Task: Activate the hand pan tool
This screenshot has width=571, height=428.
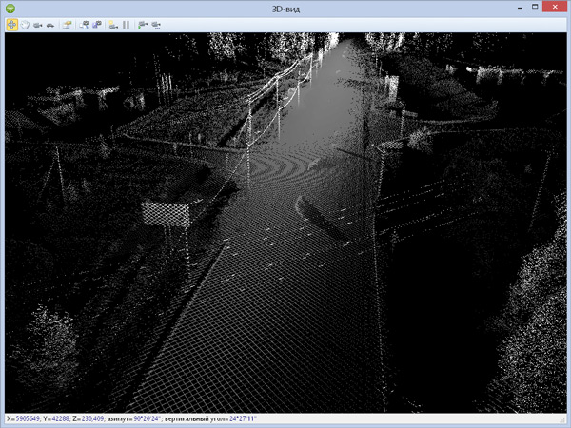Action: (x=25, y=26)
